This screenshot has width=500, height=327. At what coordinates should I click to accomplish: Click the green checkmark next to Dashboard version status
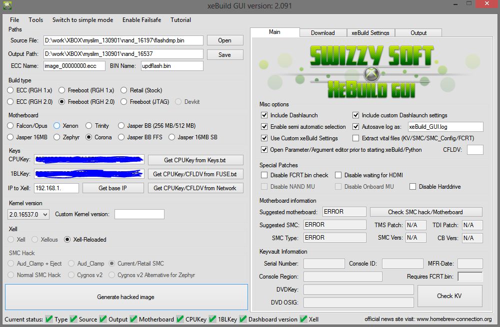pos(243,320)
